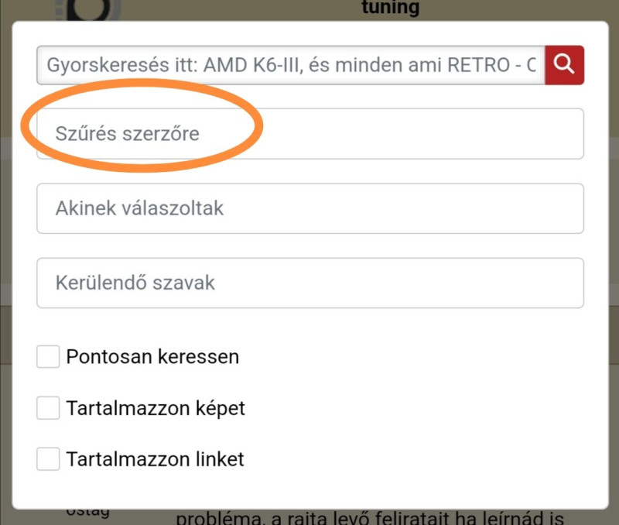619x525 pixels.
Task: Tick the "Tartalmazzon képet" checkbox
Action: coord(48,408)
